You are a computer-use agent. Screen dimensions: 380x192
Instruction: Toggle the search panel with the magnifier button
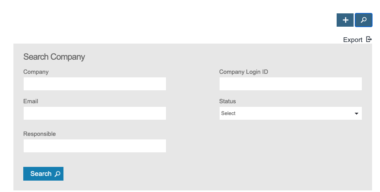pyautogui.click(x=363, y=20)
